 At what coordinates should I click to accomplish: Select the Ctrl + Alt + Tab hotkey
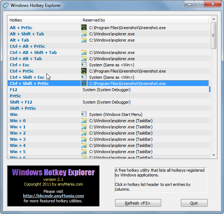click(26, 59)
